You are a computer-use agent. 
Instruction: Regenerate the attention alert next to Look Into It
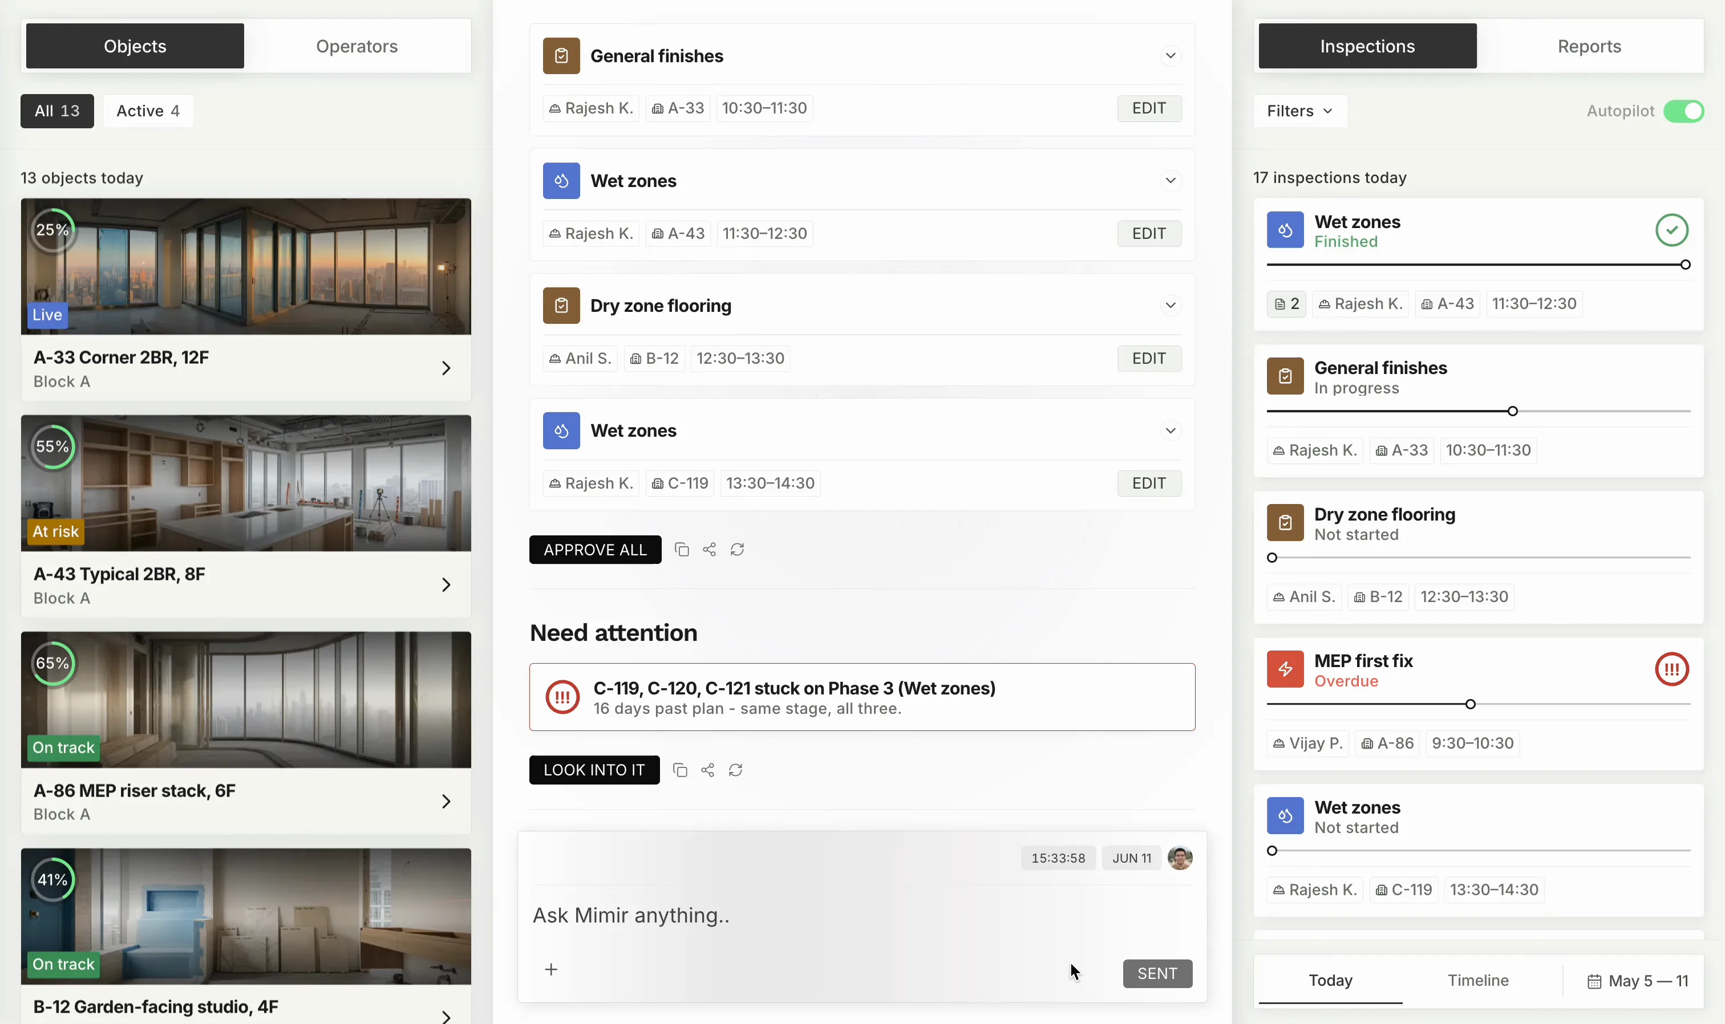(x=735, y=770)
